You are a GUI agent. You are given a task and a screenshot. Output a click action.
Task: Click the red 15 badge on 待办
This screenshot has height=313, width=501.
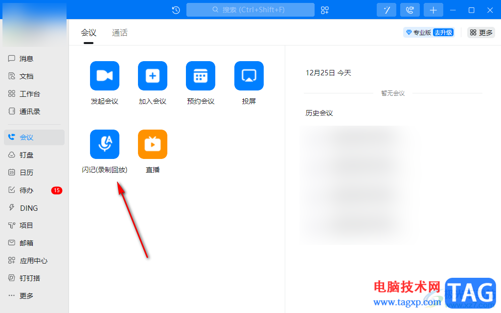pos(57,190)
